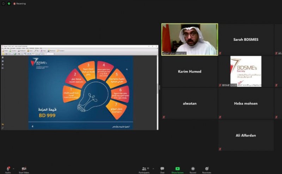Turn on the camera with Start Video
This screenshot has width=282, height=174.
point(24,170)
